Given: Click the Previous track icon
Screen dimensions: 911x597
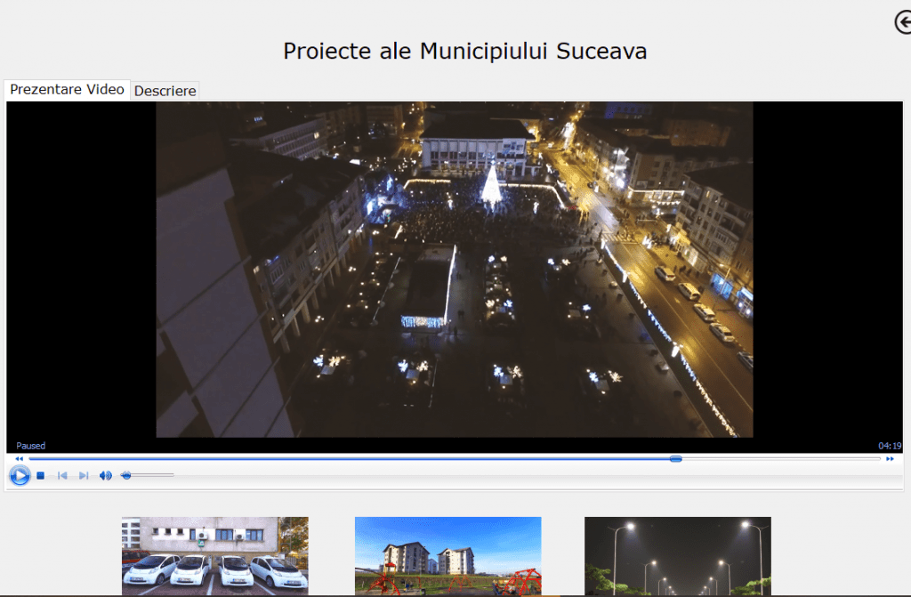Looking at the screenshot, I should coord(62,475).
